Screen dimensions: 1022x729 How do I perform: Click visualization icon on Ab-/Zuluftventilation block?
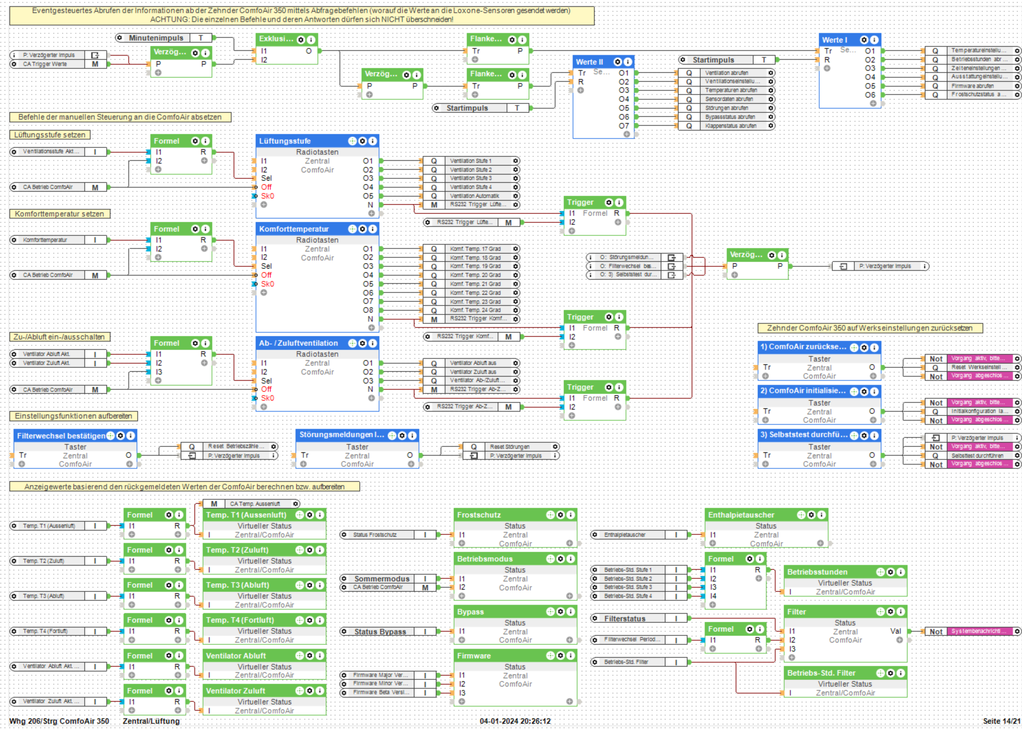click(352, 343)
